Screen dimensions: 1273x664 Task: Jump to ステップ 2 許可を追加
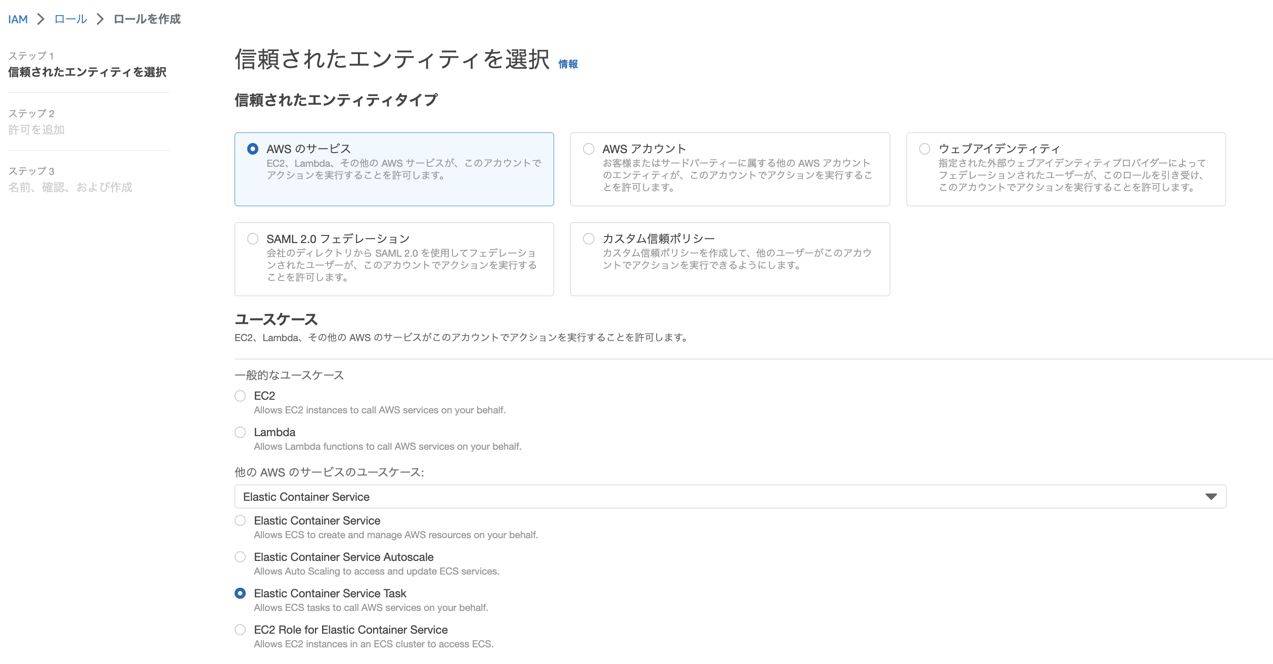point(37,129)
